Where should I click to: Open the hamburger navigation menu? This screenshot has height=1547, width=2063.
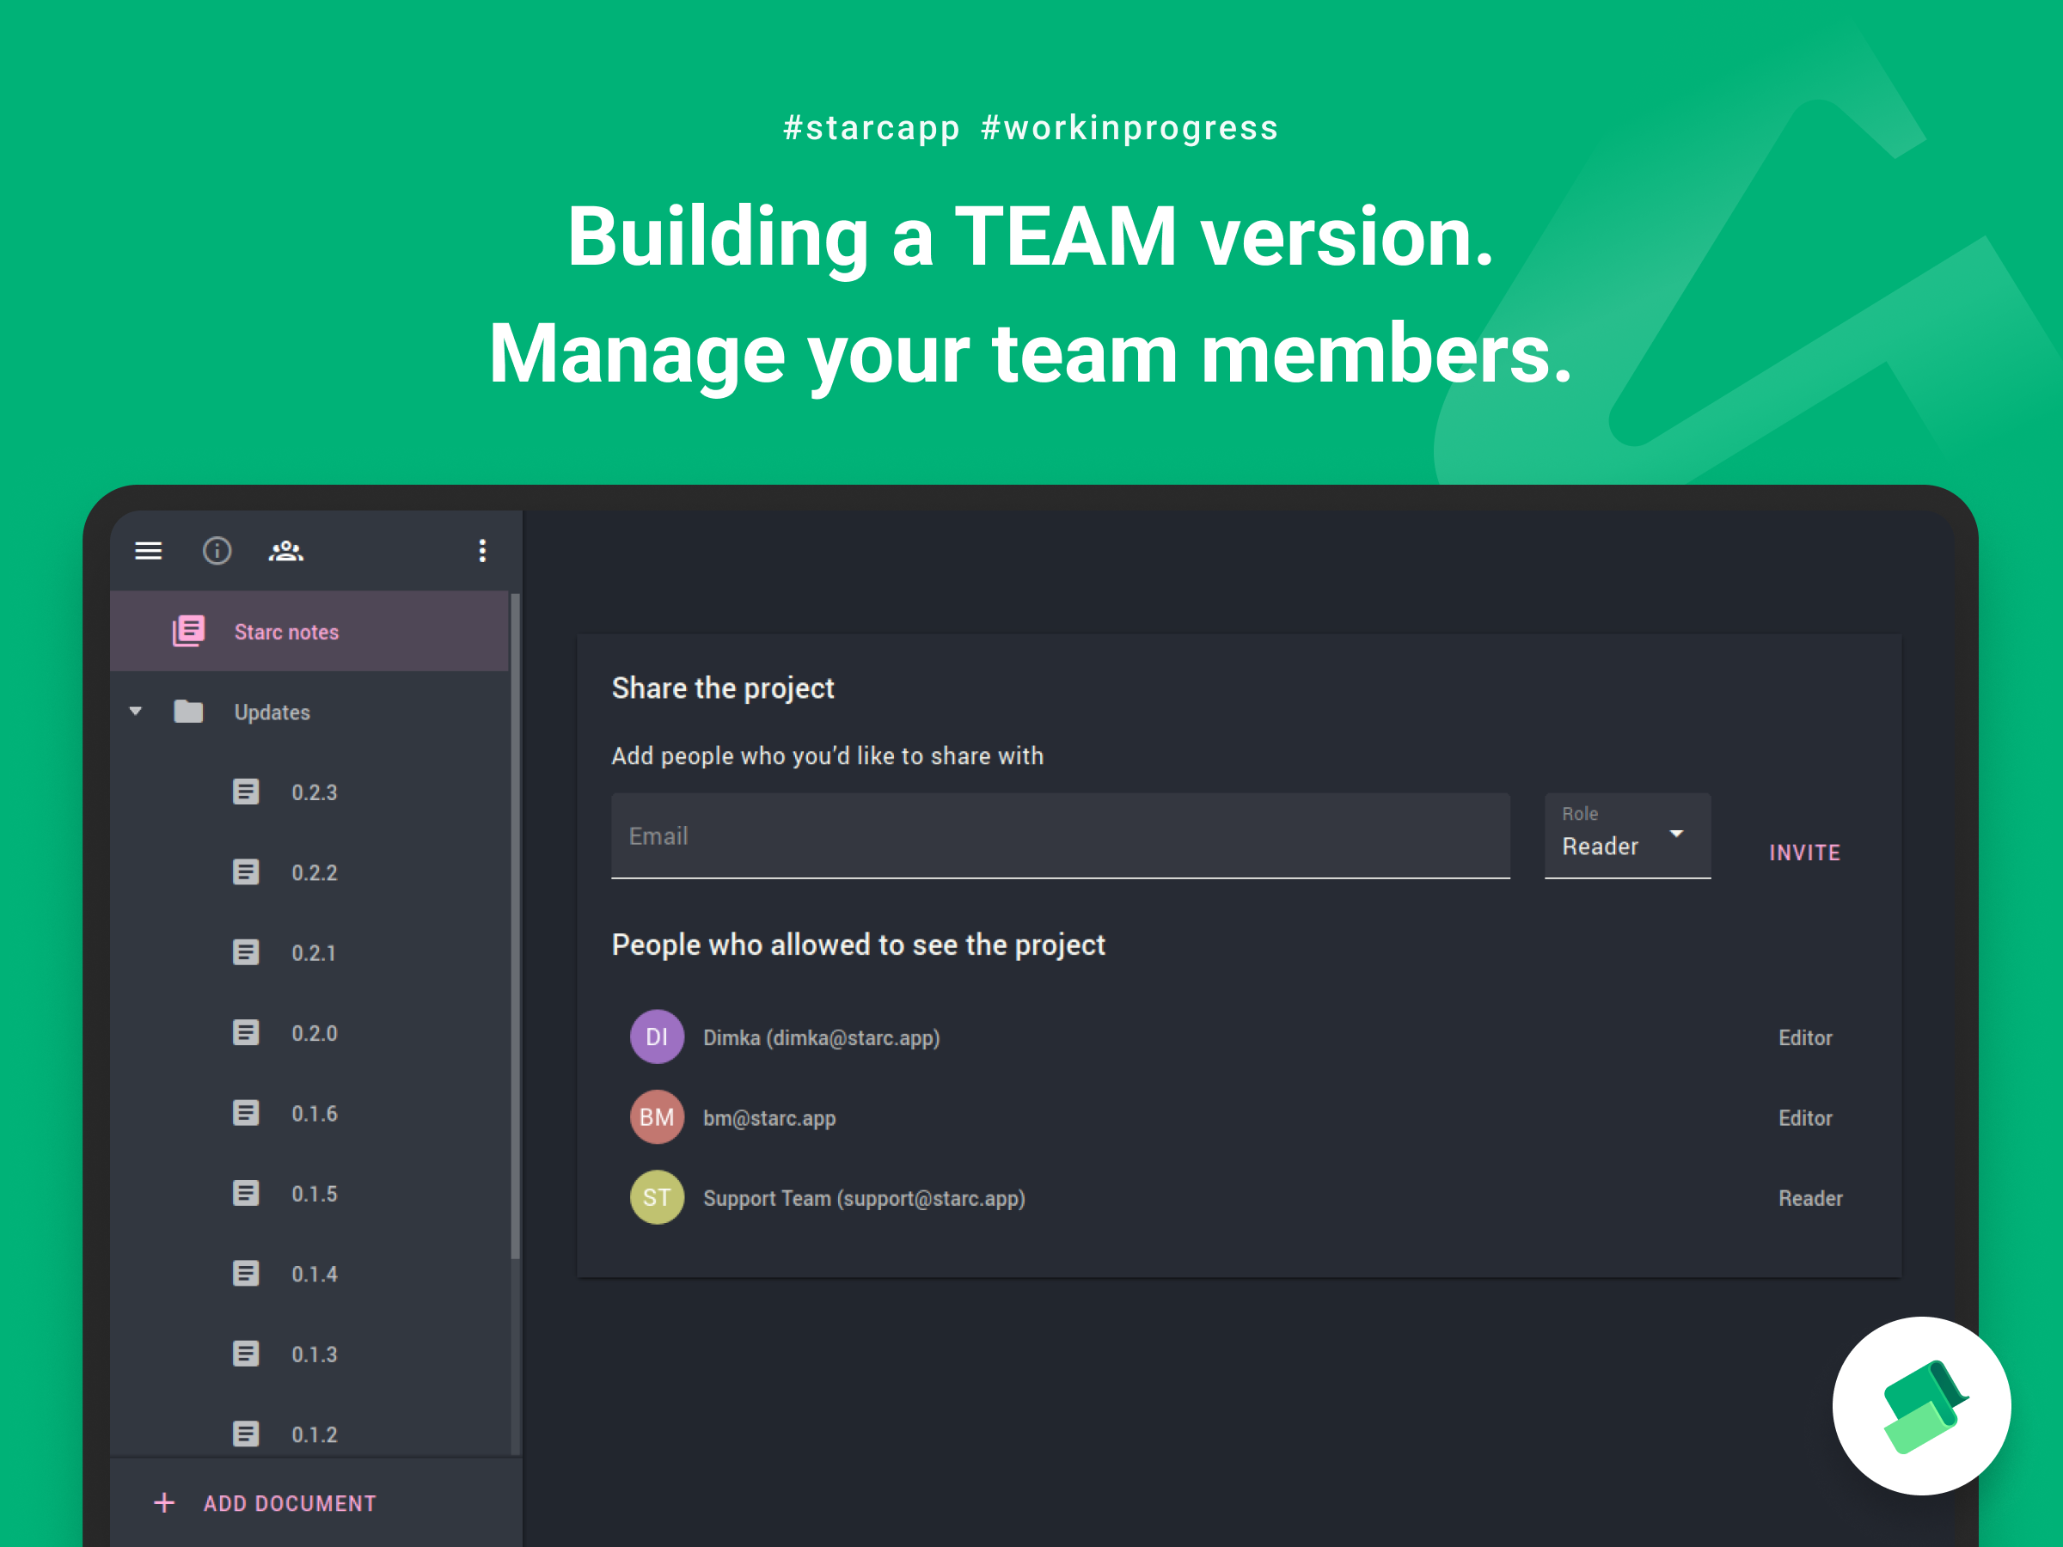click(x=149, y=550)
